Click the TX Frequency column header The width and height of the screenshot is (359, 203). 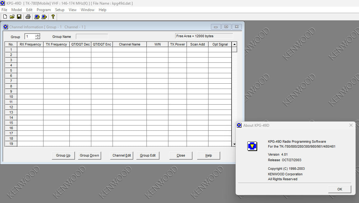(x=56, y=44)
